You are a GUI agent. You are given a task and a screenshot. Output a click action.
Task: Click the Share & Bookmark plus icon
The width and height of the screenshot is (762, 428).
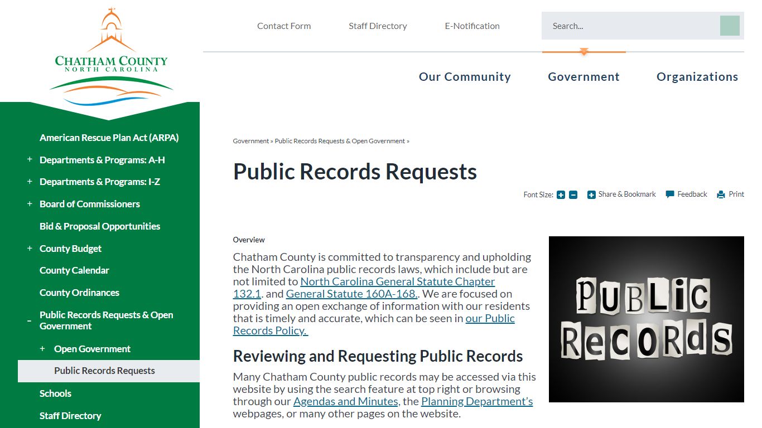pyautogui.click(x=591, y=194)
